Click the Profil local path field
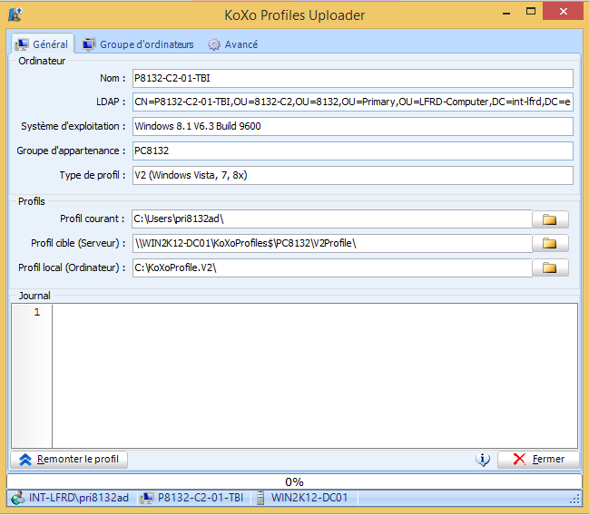The image size is (589, 515). [x=332, y=268]
